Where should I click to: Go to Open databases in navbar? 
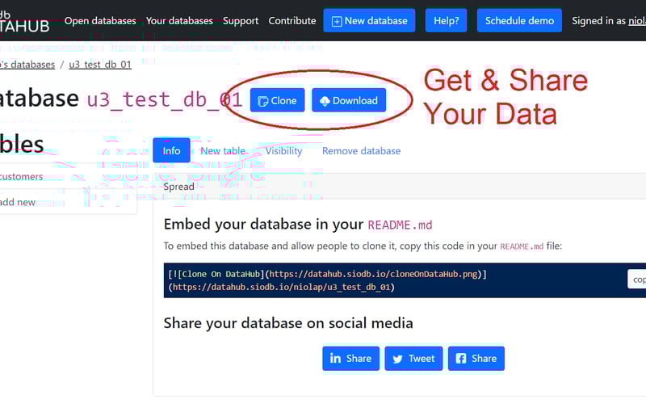(x=100, y=21)
